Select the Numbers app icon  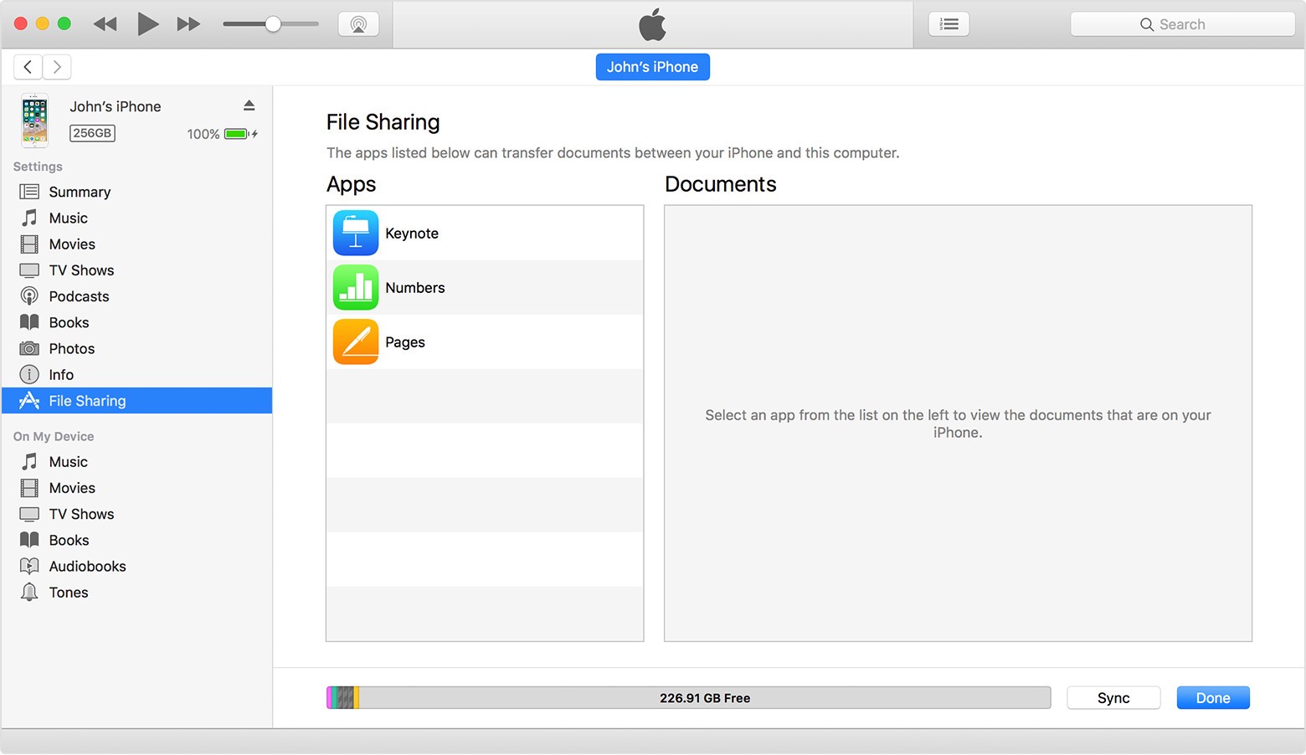(356, 287)
